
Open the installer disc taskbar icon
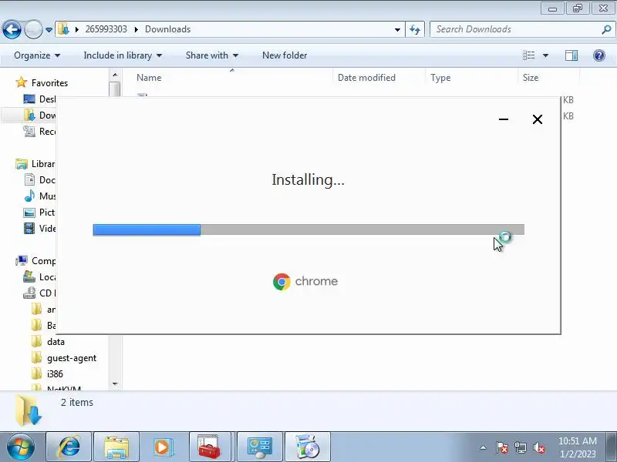[307, 447]
